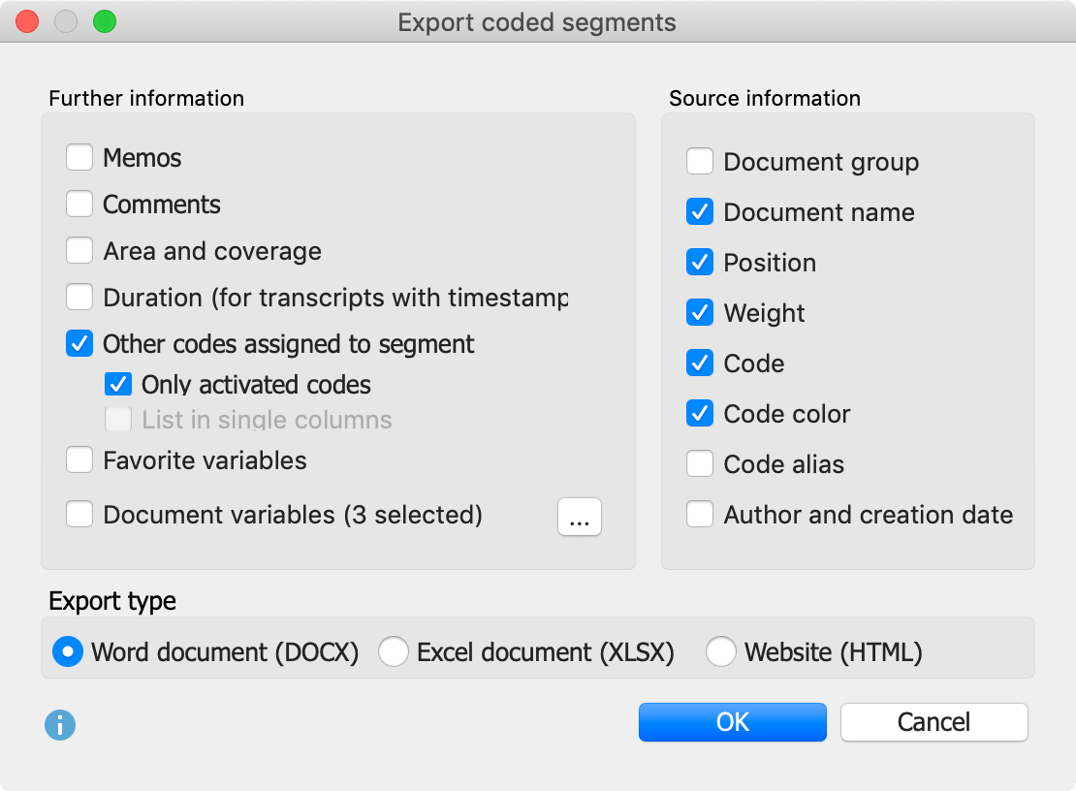
Task: Check the Document group option
Action: point(700,161)
